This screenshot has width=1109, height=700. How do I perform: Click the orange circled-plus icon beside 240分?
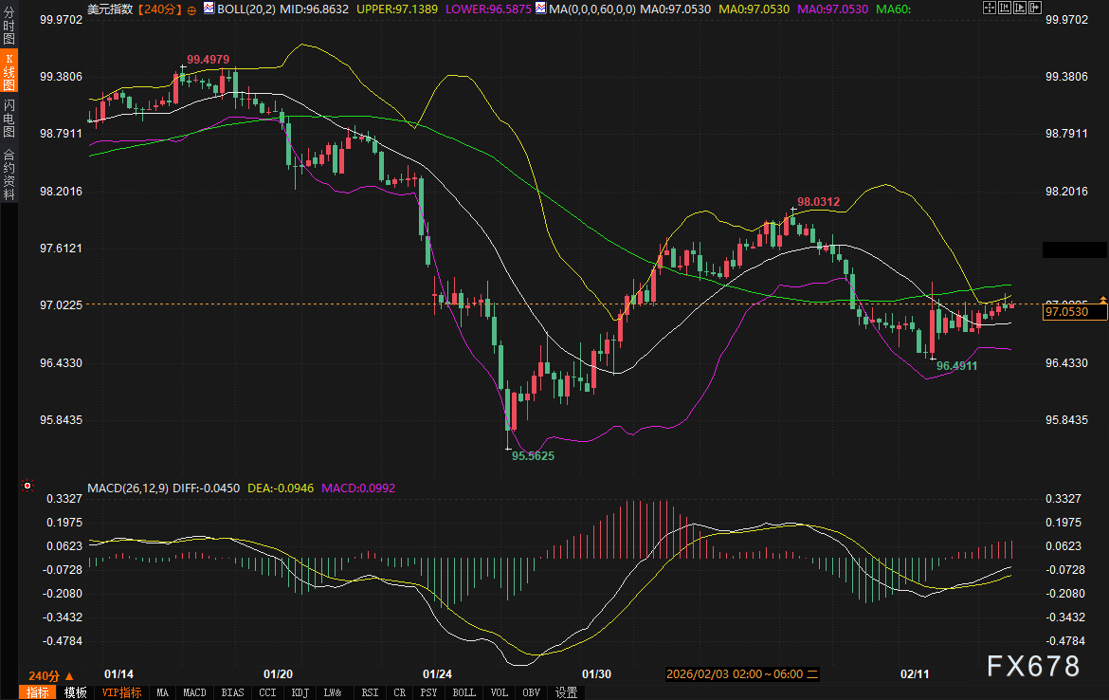point(192,9)
